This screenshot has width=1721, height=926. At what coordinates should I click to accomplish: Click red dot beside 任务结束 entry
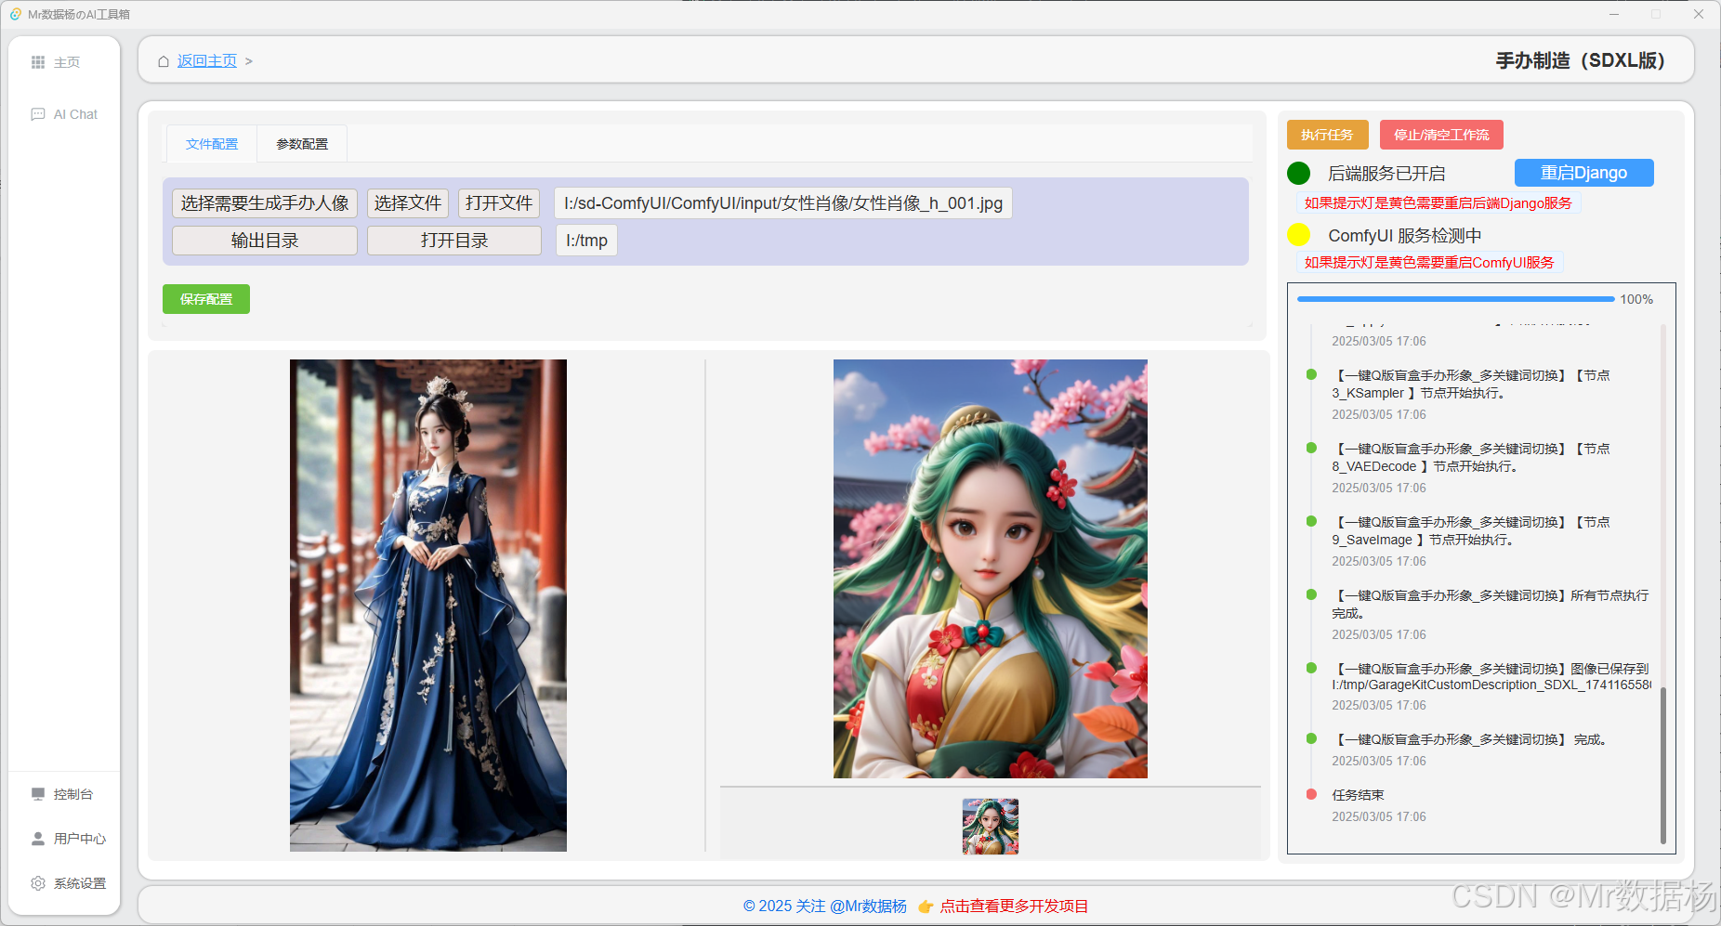pos(1311,794)
